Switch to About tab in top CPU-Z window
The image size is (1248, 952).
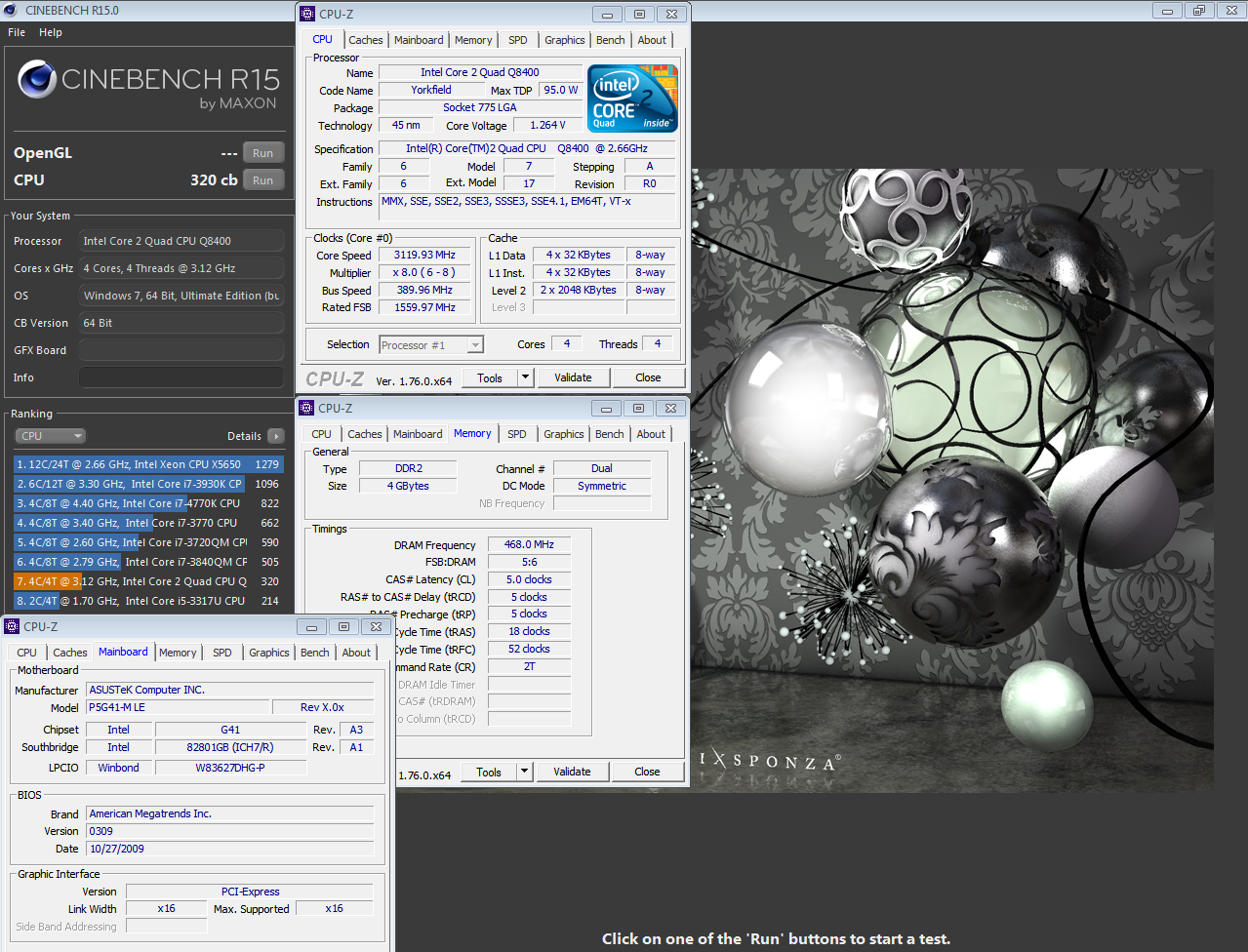point(653,40)
